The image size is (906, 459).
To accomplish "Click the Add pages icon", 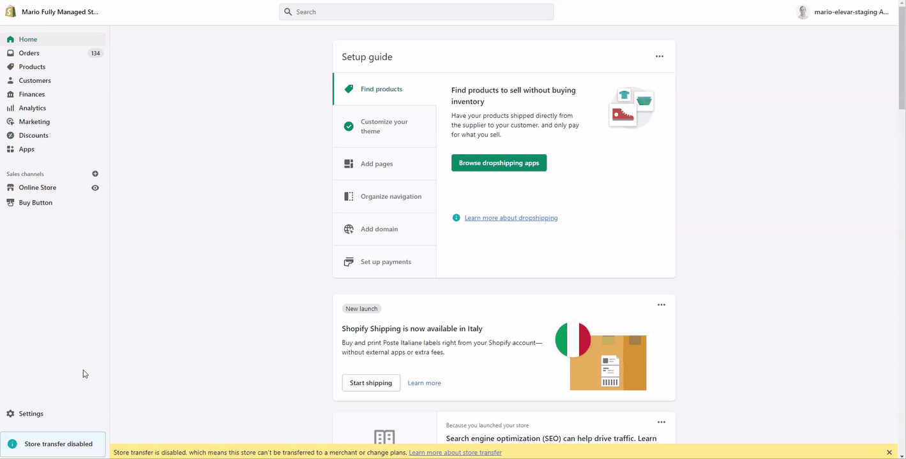I will 349,164.
